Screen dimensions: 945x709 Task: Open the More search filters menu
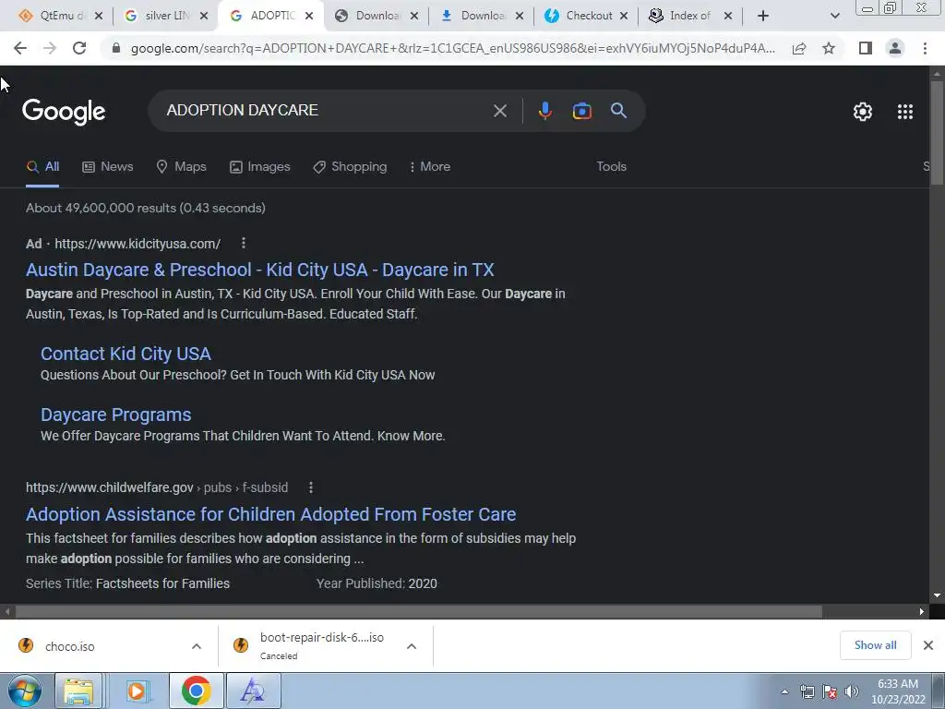pyautogui.click(x=430, y=167)
